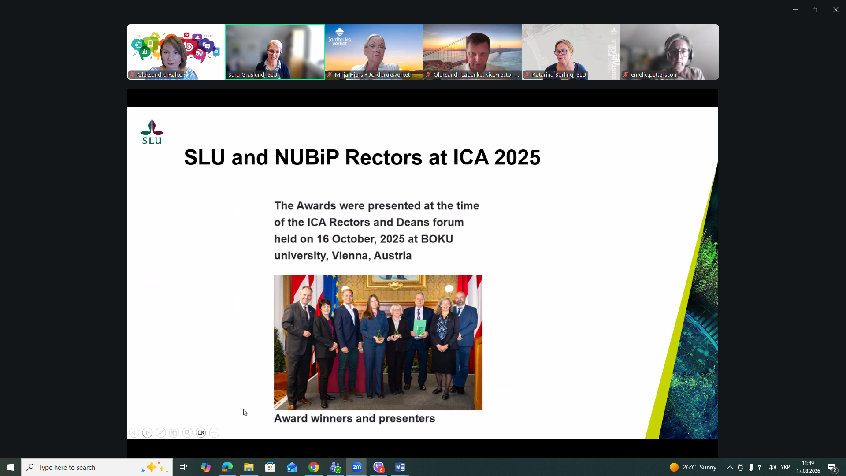Switch to Zoom taskbar icon
Screen dimensions: 846x476
[x=357, y=467]
